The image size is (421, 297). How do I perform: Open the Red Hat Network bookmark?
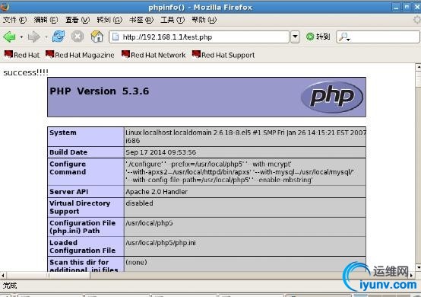[x=154, y=55]
